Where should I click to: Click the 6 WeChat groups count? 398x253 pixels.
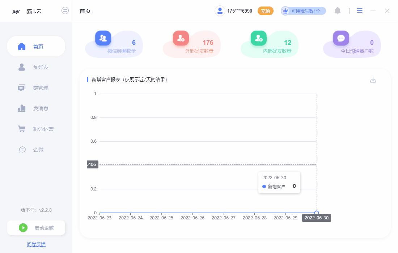tap(134, 43)
